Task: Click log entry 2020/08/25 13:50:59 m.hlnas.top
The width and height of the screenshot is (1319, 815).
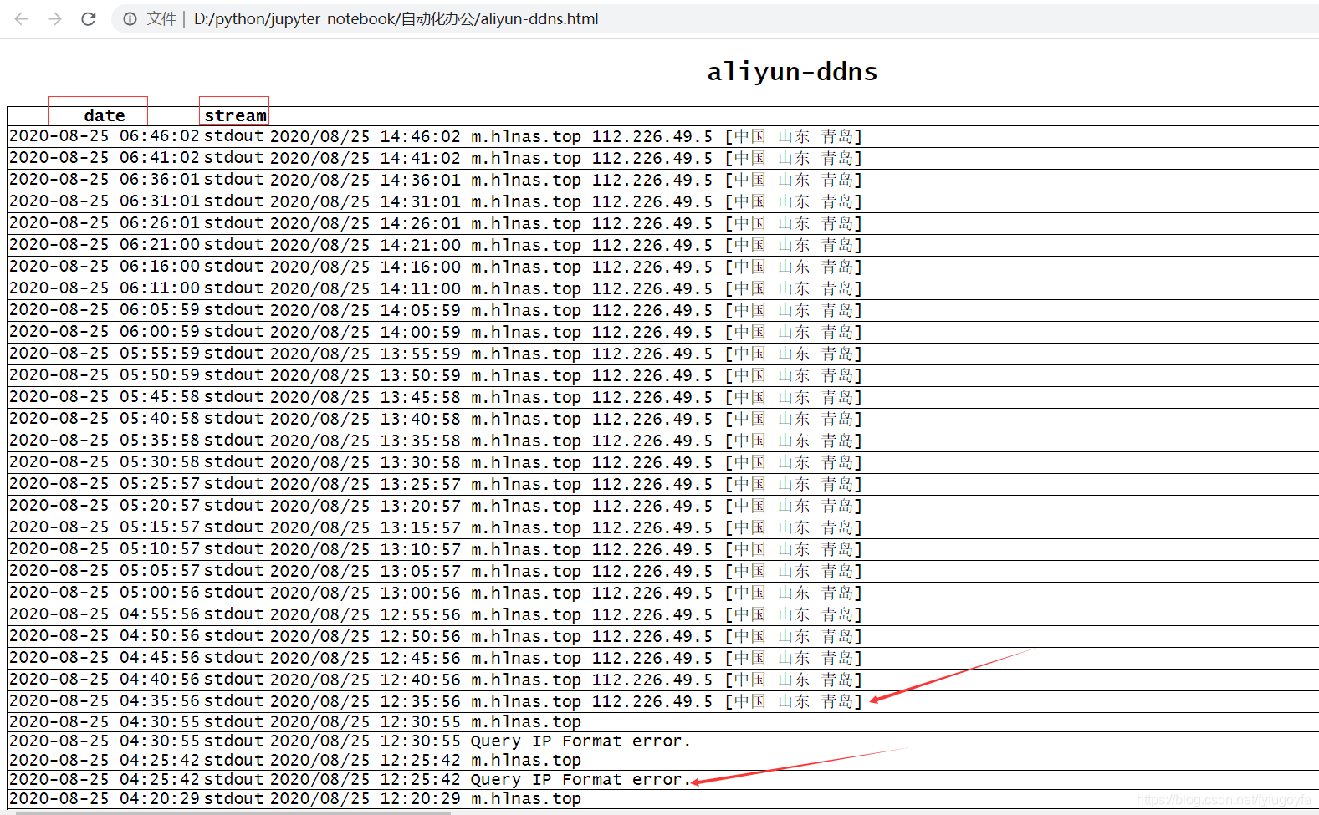Action: click(565, 375)
